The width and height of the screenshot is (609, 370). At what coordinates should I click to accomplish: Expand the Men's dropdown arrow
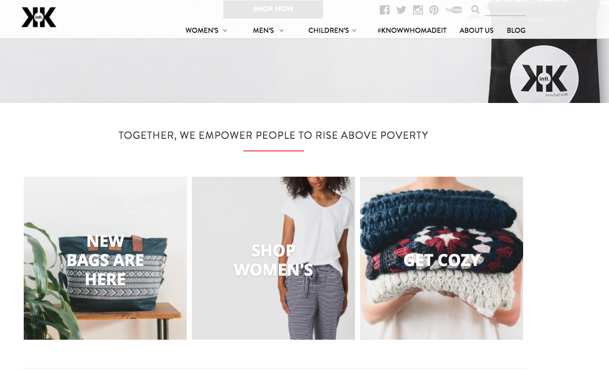pyautogui.click(x=281, y=31)
